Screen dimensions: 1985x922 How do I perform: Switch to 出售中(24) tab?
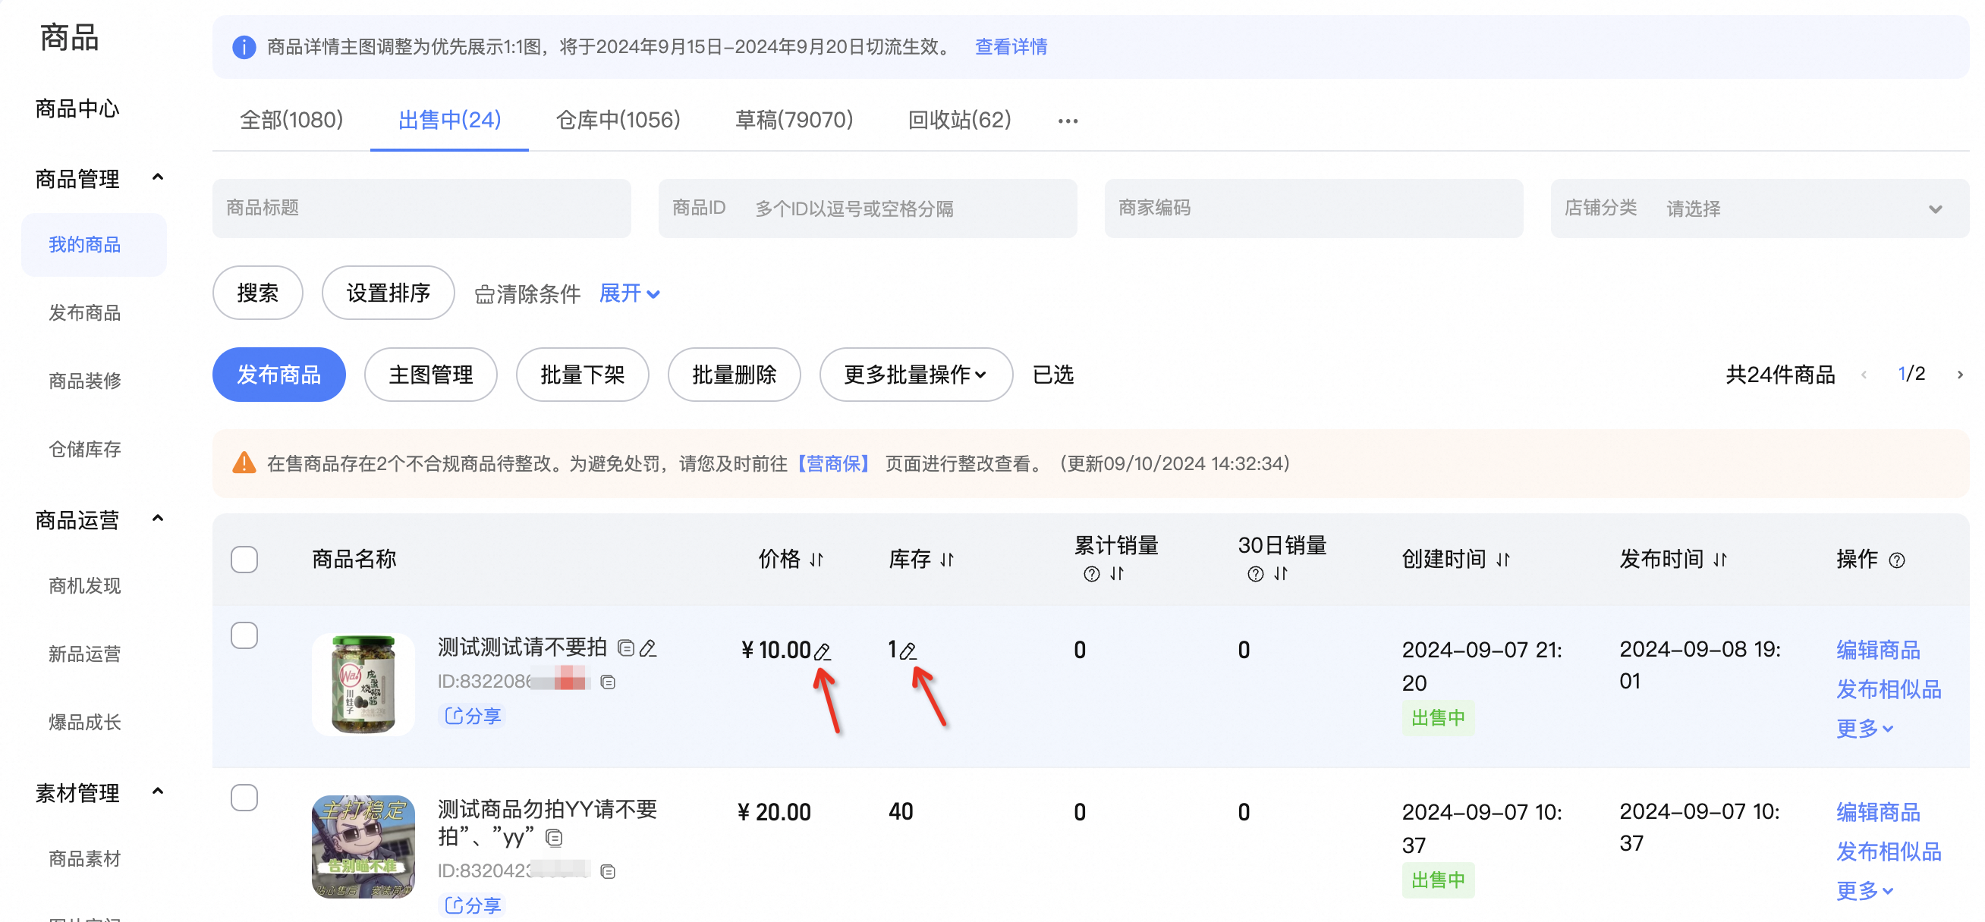[x=449, y=120]
